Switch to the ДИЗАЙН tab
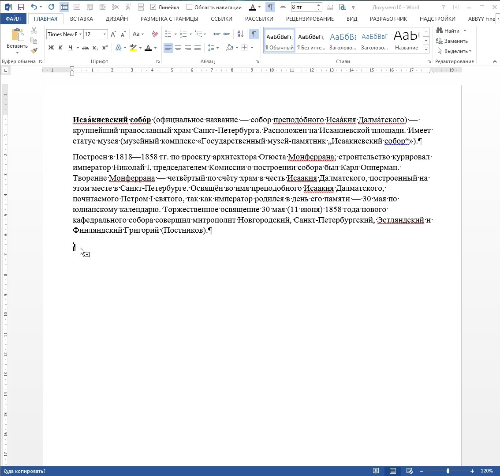This screenshot has width=500, height=476. click(x=117, y=19)
